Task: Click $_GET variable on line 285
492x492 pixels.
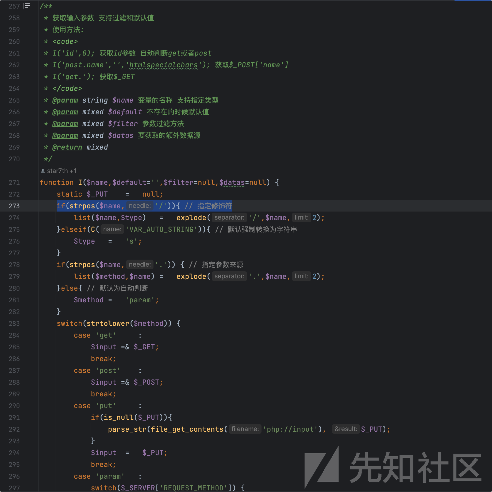Action: [x=144, y=347]
